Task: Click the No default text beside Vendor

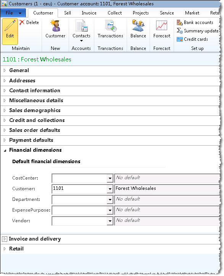Action: point(128,220)
